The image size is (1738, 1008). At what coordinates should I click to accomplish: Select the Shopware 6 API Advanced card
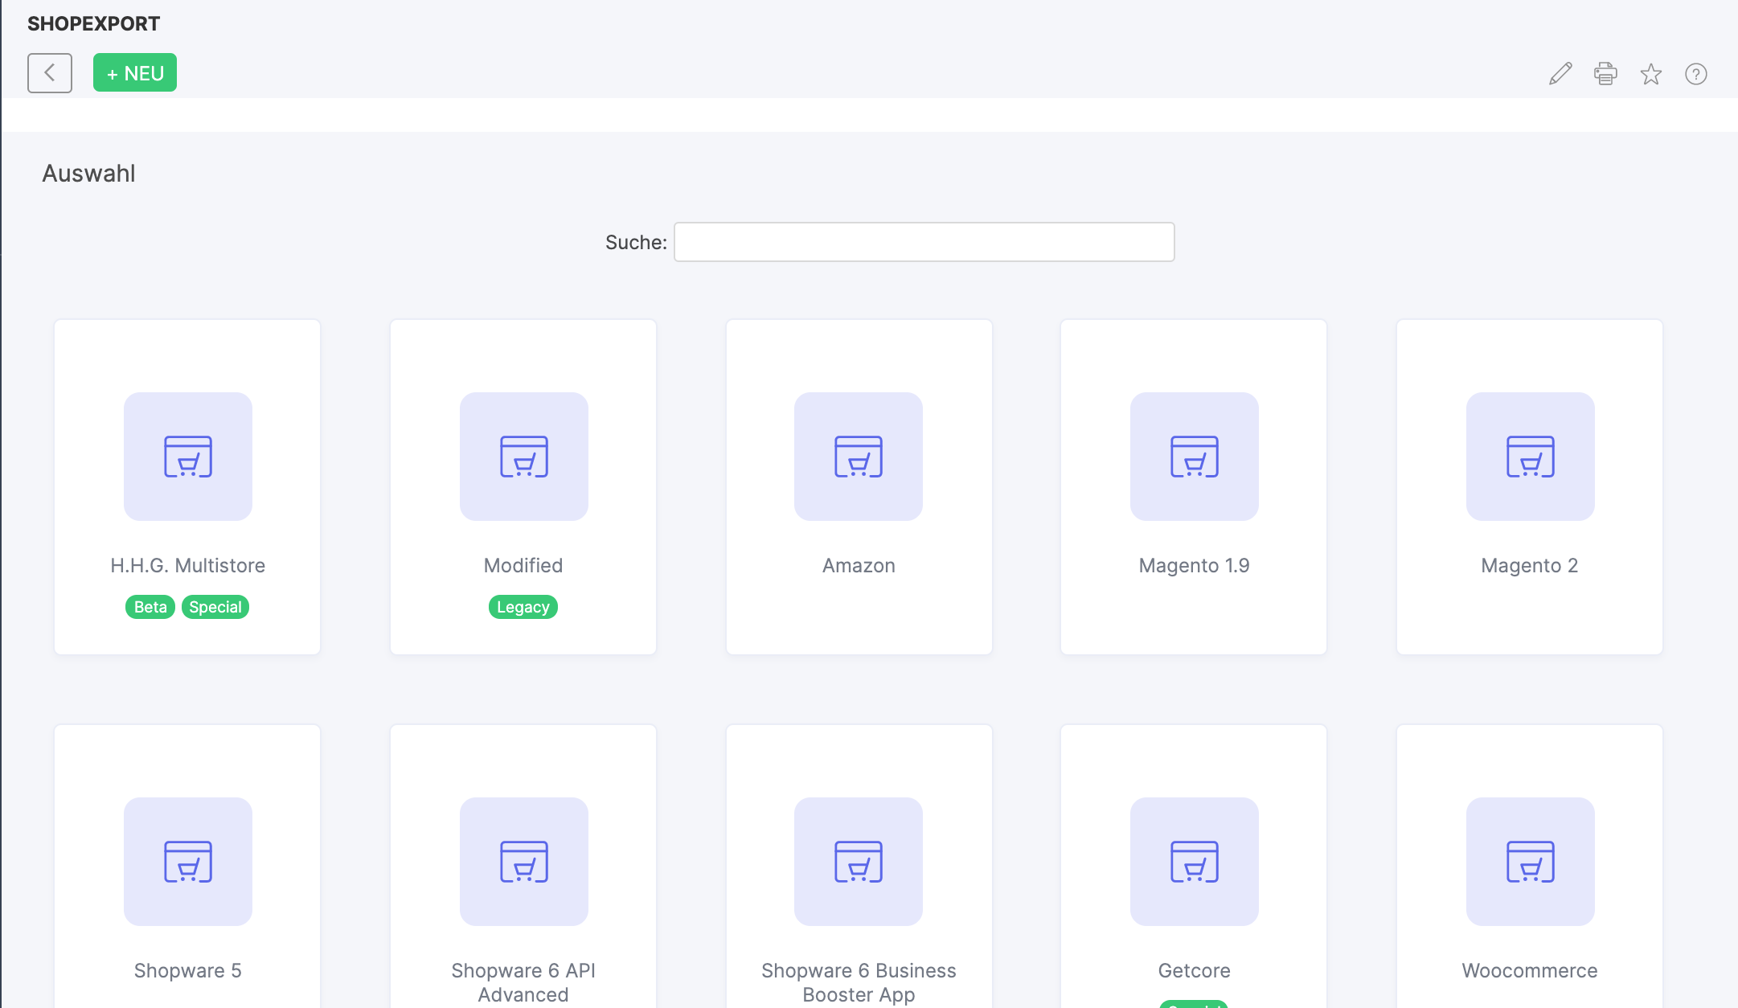coord(523,861)
